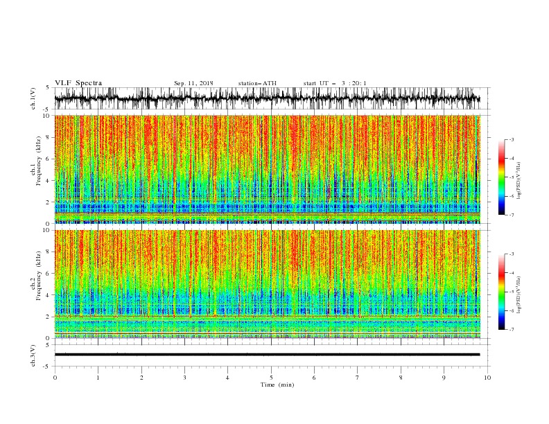Click time-axis tick label "1"
Image resolution: width=549 pixels, height=424 pixels.
pos(98,378)
